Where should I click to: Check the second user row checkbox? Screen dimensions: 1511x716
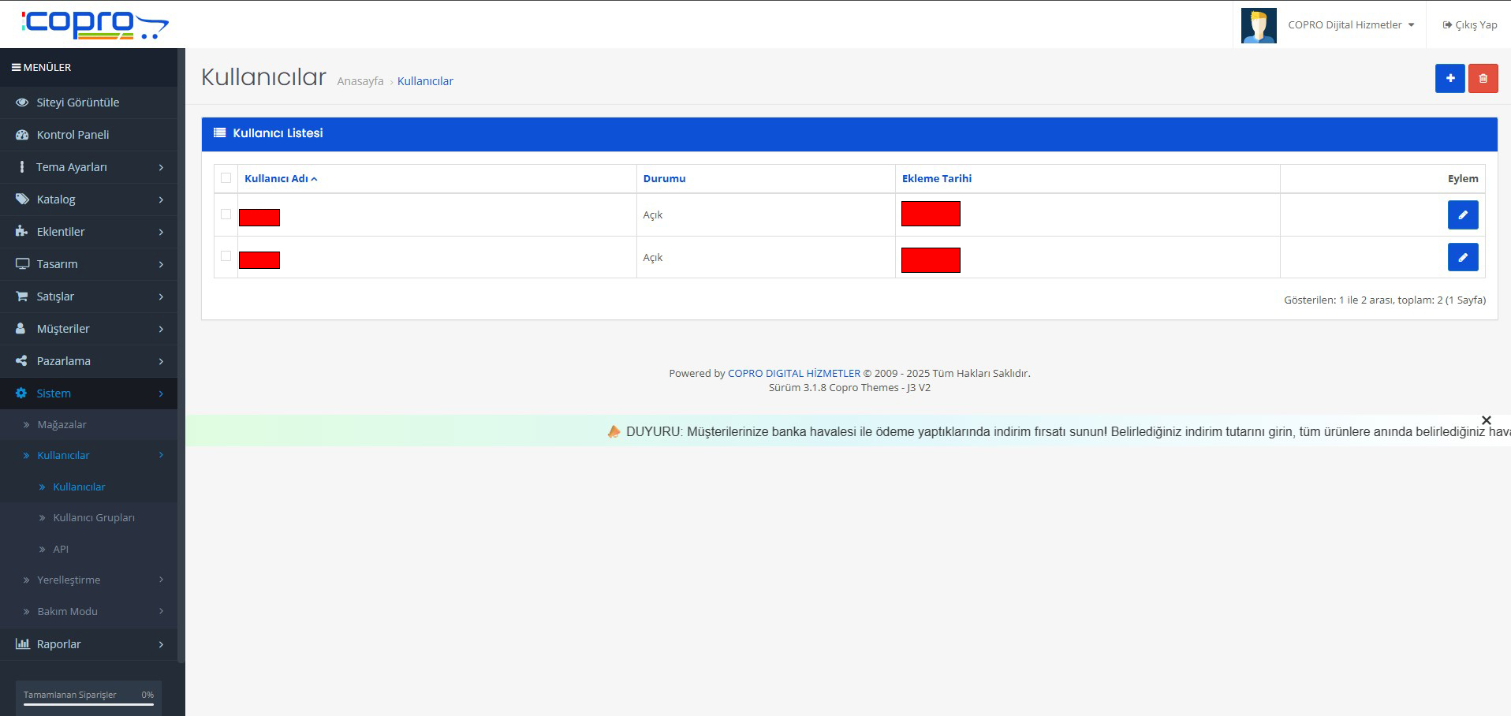[x=226, y=256]
